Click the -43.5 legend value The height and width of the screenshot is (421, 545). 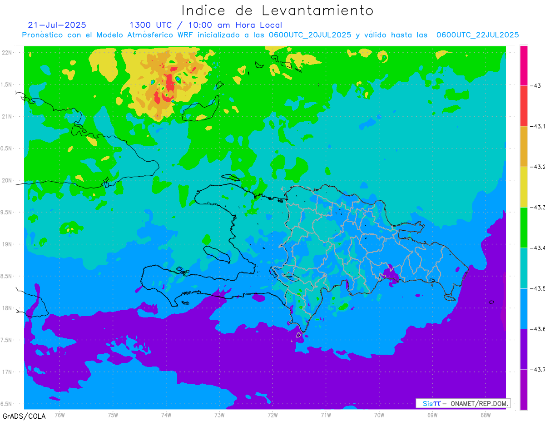coord(537,288)
